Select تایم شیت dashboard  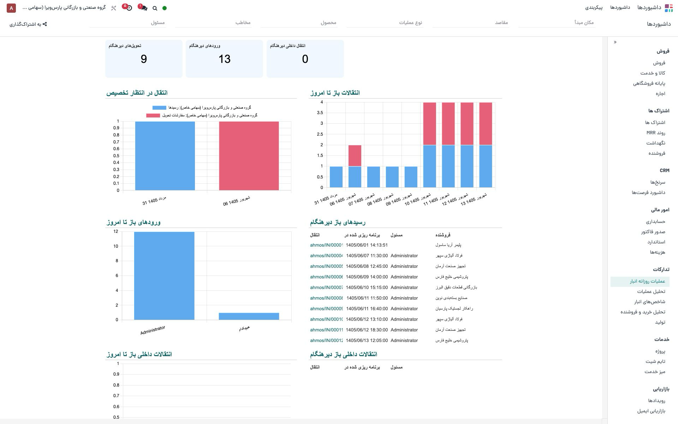(655, 361)
